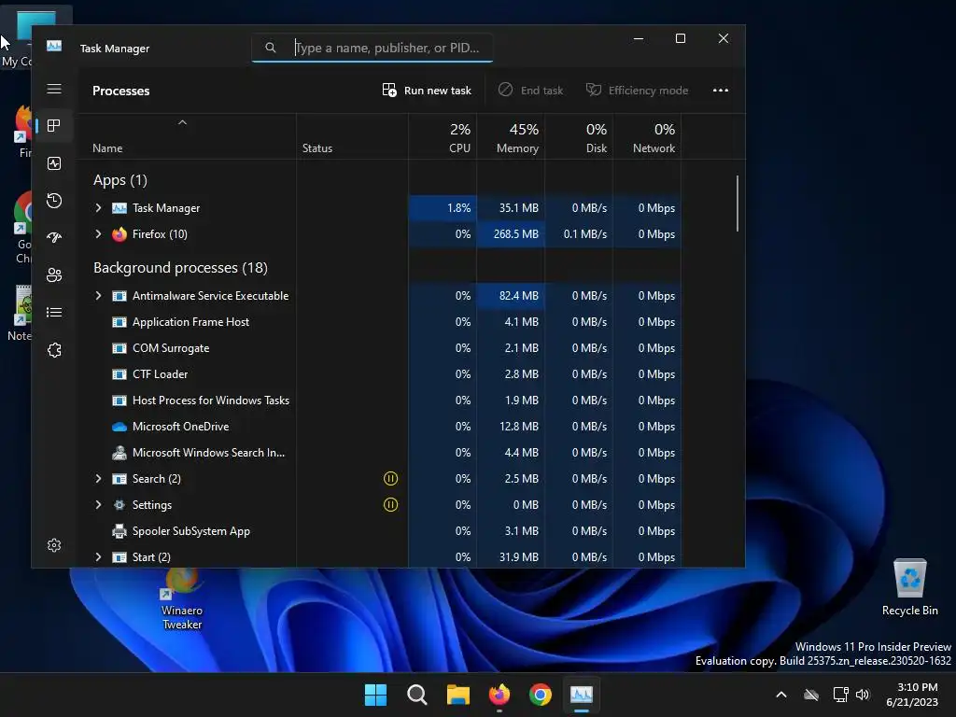Open Recycle Bin desktop icon

click(x=909, y=587)
